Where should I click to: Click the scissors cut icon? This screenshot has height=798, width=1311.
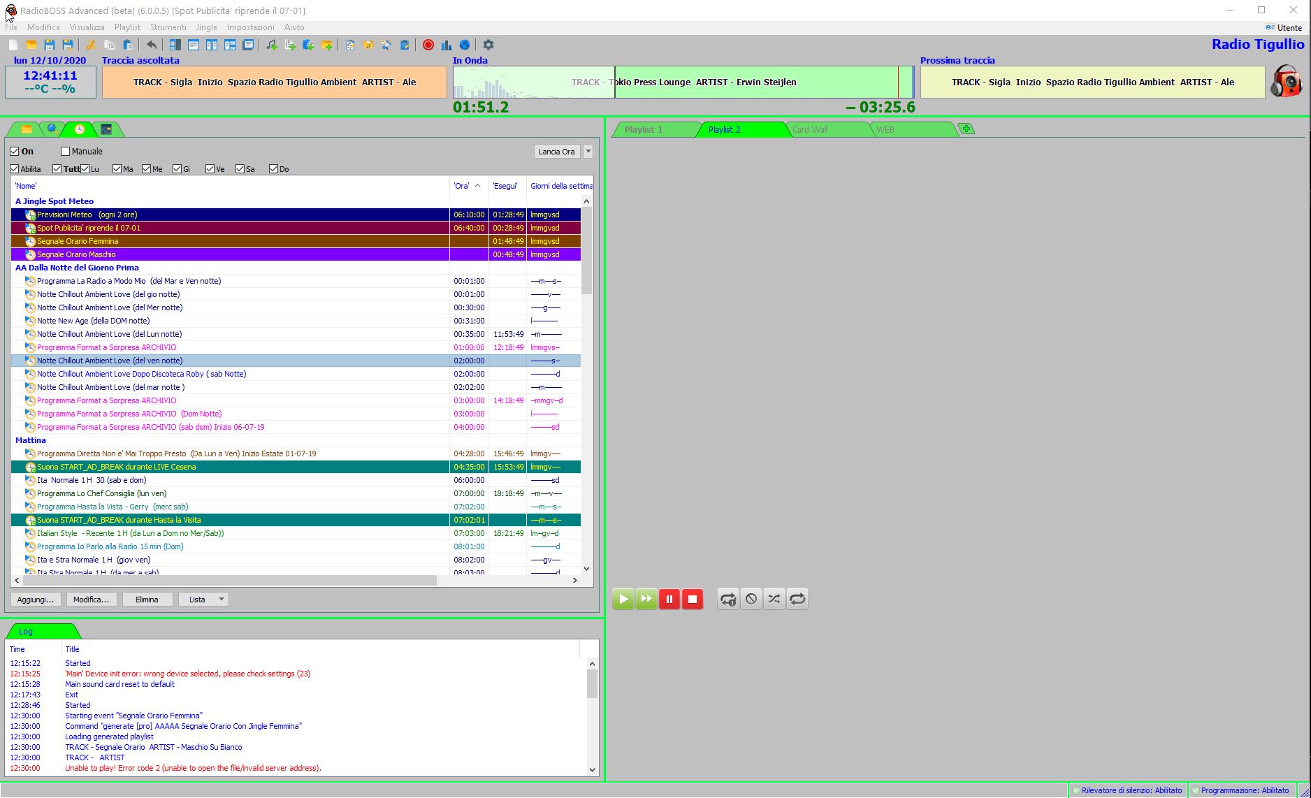(91, 45)
